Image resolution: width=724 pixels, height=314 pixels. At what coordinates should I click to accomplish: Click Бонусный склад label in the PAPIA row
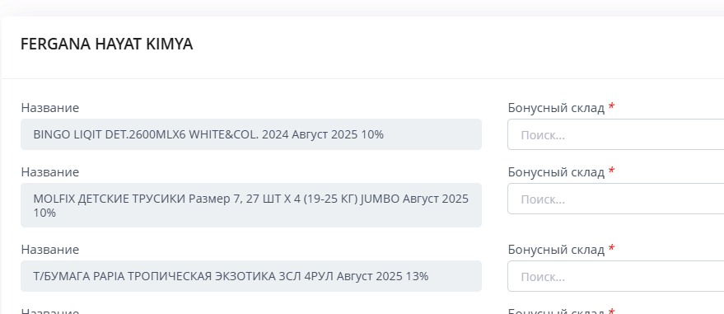coord(556,250)
